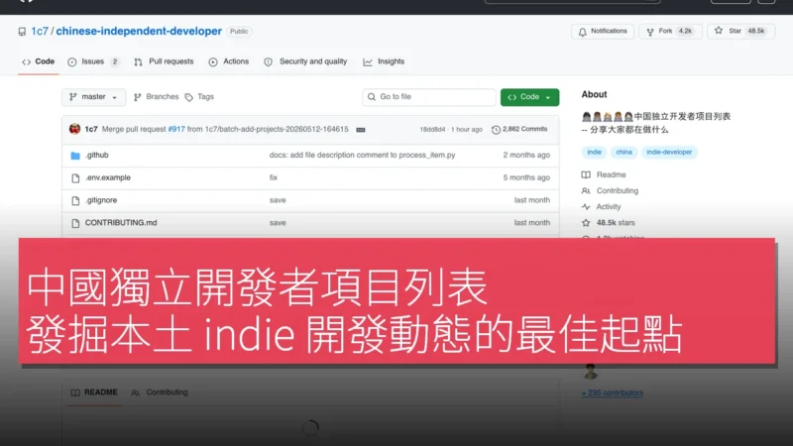
Task: Open Contributing link in About sidebar
Action: coord(617,190)
